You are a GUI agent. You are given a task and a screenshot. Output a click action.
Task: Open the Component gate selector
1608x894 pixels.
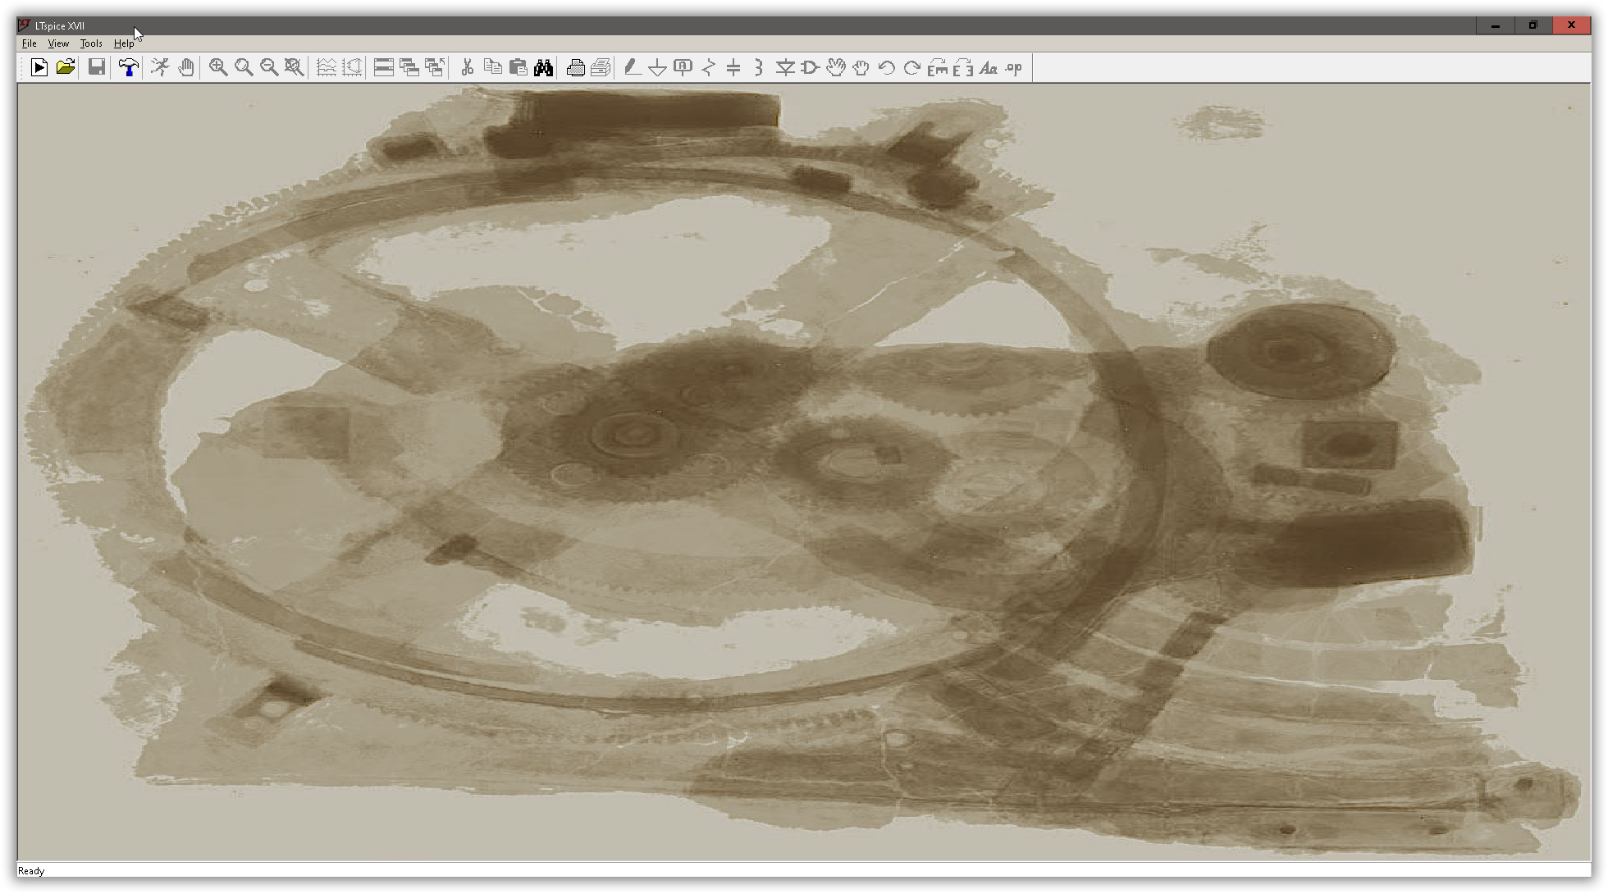coord(811,67)
